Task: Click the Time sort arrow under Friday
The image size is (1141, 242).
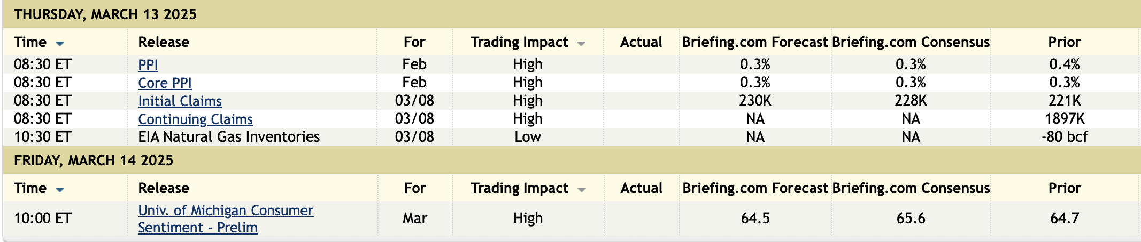Action: pos(60,190)
